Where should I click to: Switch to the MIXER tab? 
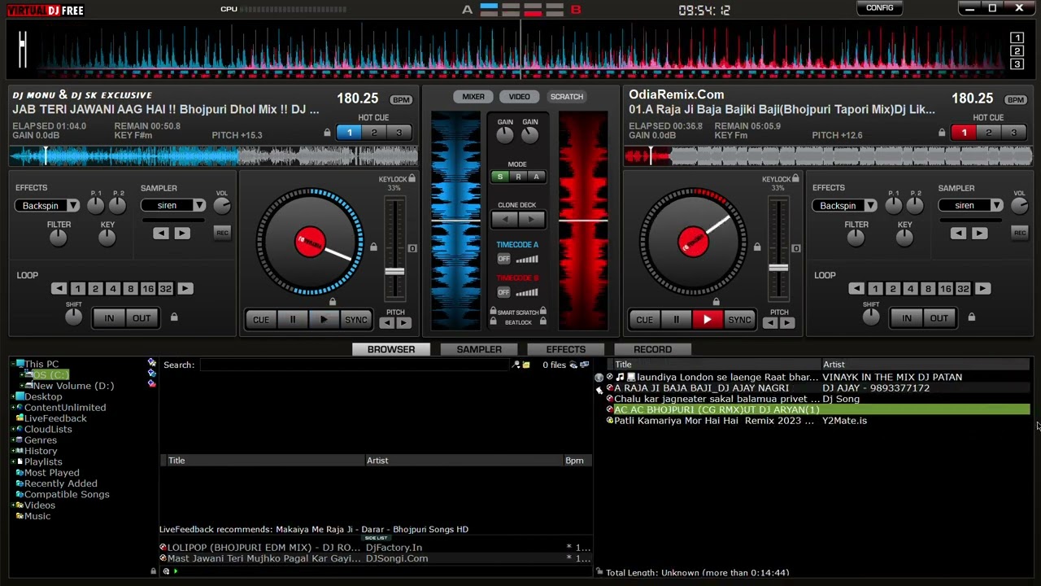473,97
